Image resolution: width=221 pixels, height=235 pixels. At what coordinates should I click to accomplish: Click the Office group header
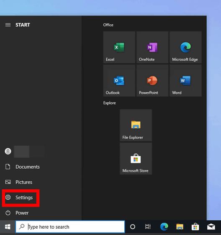(x=108, y=25)
